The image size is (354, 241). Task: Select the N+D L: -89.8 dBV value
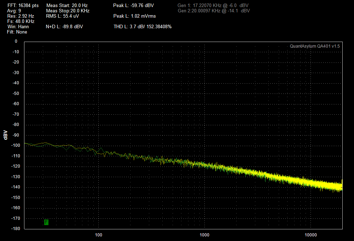pos(64,26)
